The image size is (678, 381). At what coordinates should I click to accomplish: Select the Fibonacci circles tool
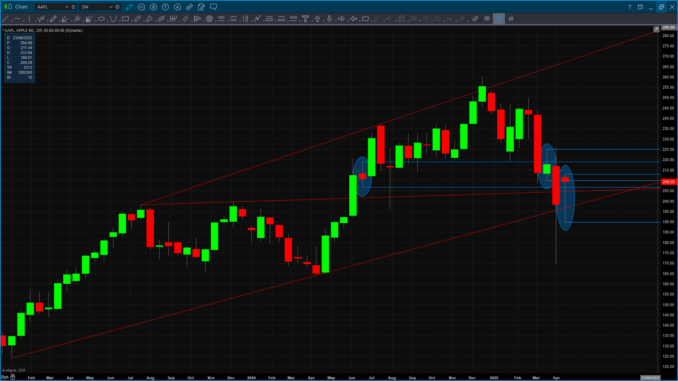(x=209, y=19)
